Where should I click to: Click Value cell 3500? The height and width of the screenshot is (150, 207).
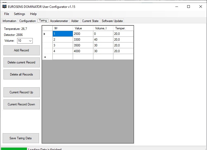coord(83,45)
